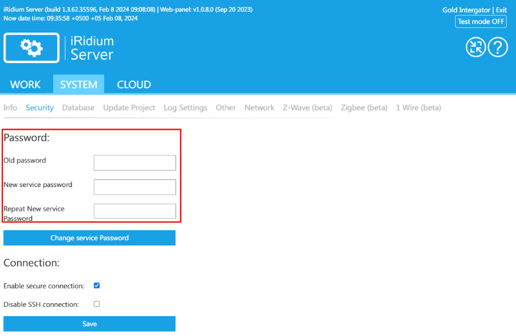Switch to the WORK tab
The image size is (516, 336).
point(26,85)
